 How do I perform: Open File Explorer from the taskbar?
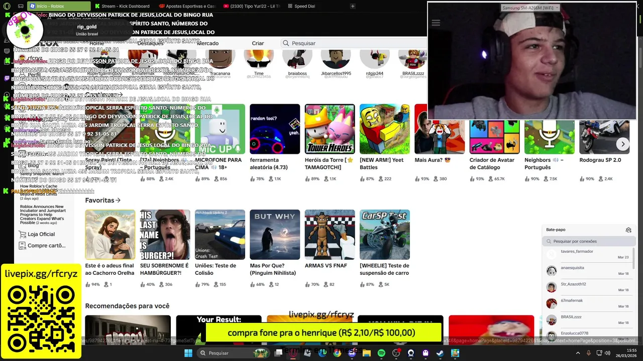367,353
